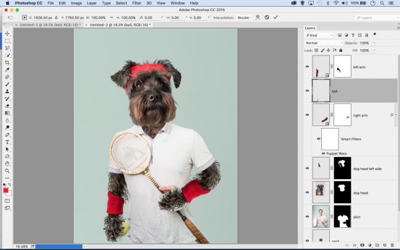Screen dimensions: 400x250
Task: Cancel transform with the circle-slash icon
Action: point(266,17)
